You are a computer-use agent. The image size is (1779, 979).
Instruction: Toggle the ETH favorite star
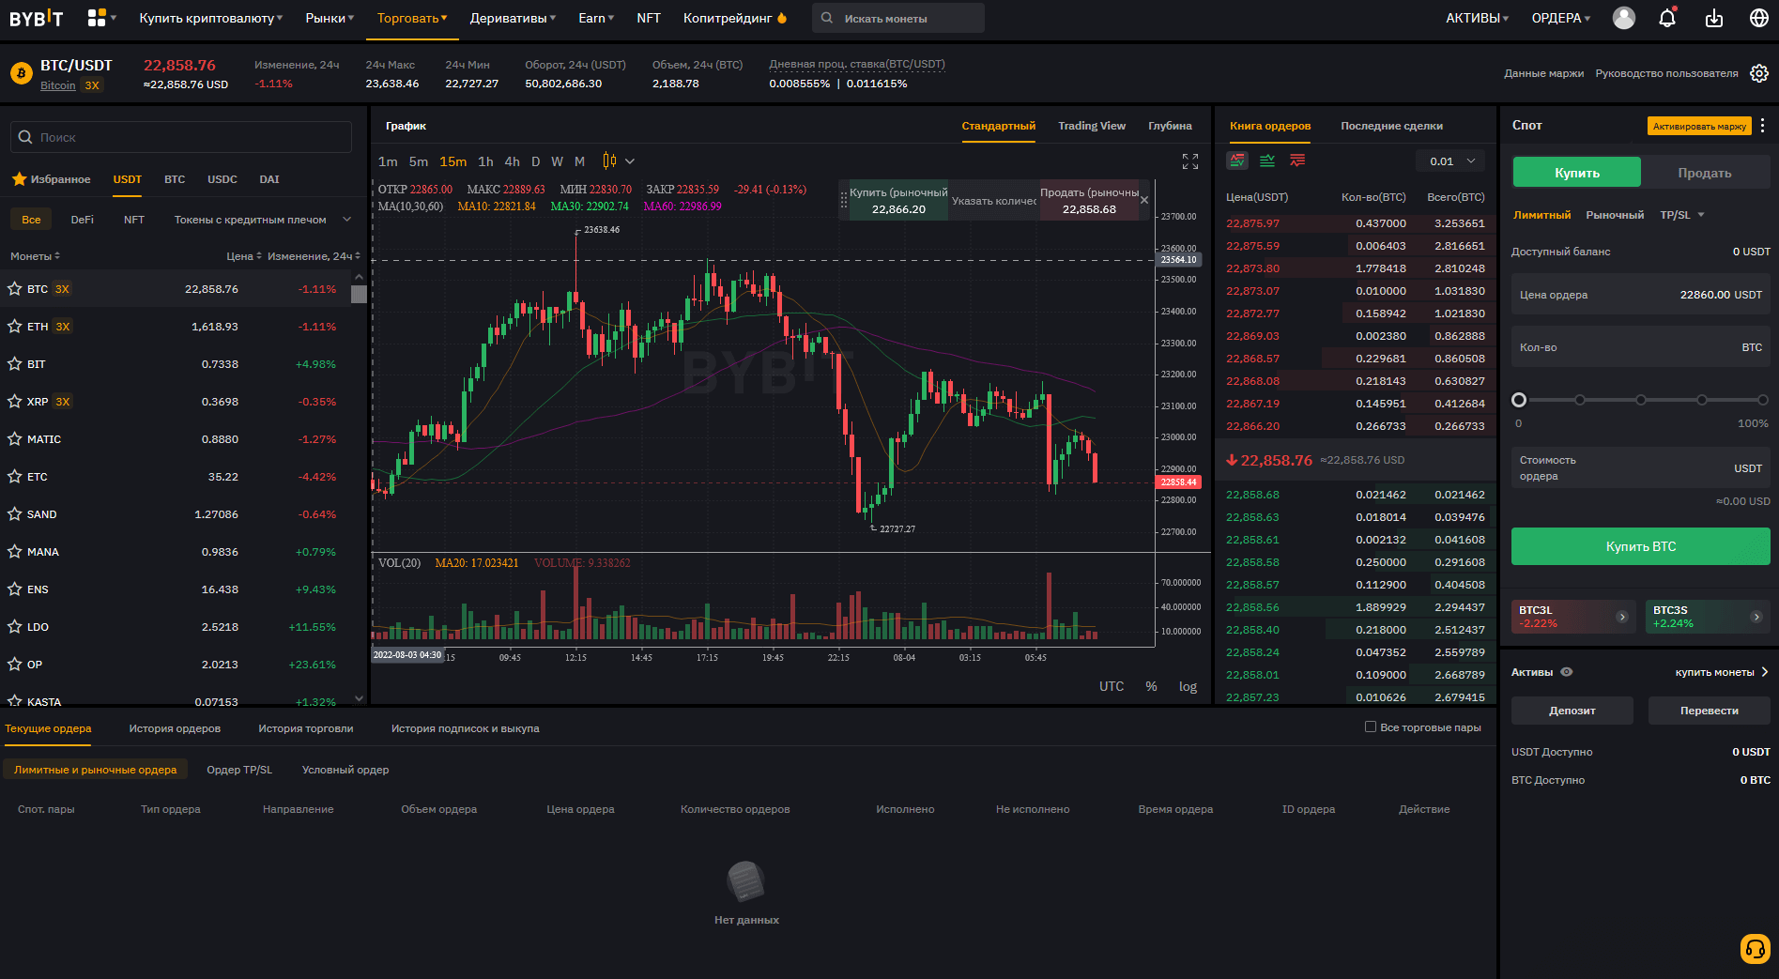pyautogui.click(x=15, y=327)
